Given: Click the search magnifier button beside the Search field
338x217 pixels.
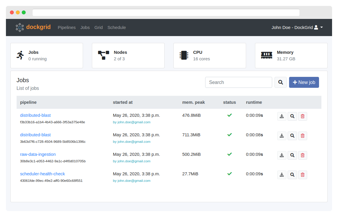Looking at the screenshot, I should [x=280, y=82].
